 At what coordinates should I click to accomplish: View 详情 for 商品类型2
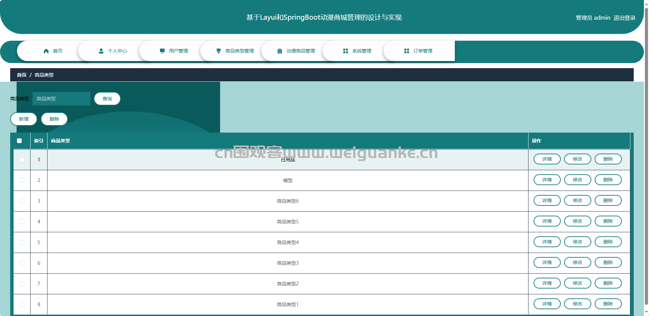coord(547,283)
